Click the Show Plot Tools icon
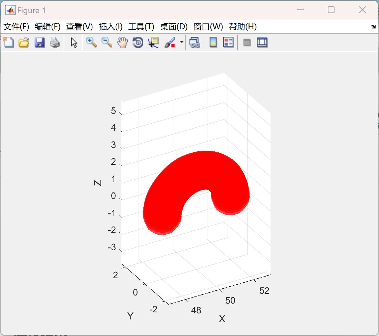This screenshot has width=379, height=336. [262, 42]
